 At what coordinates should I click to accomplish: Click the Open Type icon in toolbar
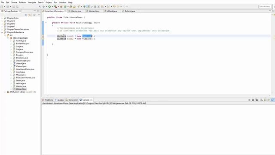click(x=70, y=6)
